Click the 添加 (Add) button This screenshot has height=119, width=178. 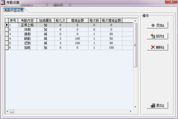click(157, 25)
